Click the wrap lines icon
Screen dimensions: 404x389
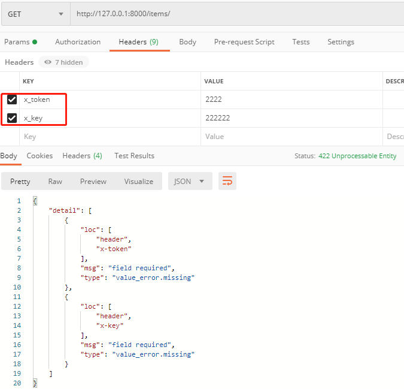tap(227, 181)
